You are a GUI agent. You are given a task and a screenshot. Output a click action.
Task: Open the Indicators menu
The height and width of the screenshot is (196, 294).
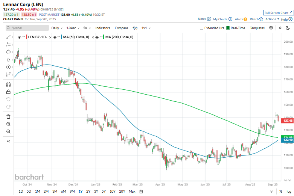click(x=102, y=28)
